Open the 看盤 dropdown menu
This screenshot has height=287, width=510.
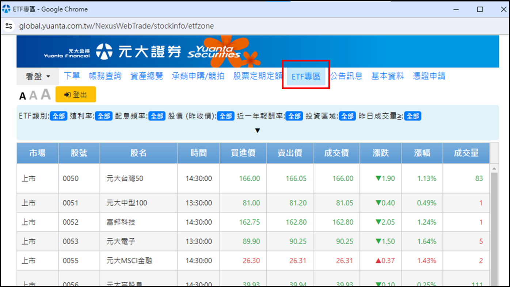coord(38,76)
